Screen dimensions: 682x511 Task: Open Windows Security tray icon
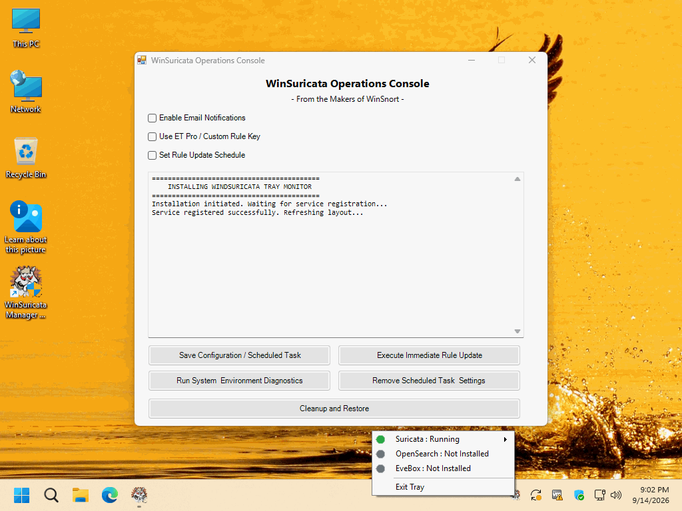[579, 495]
